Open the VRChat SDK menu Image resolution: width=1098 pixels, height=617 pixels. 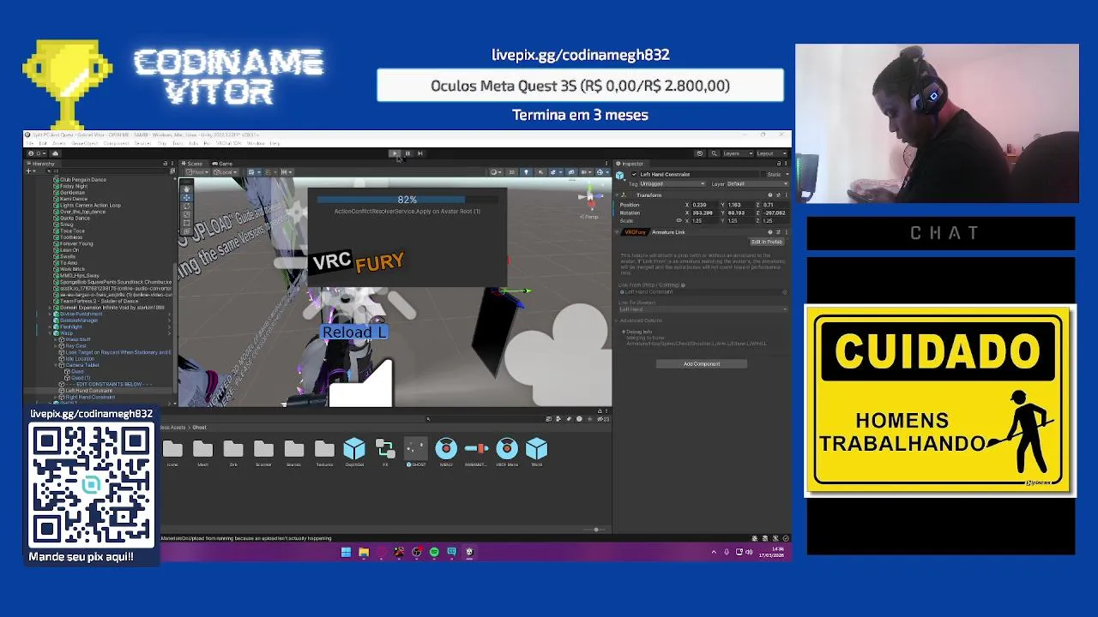click(228, 143)
